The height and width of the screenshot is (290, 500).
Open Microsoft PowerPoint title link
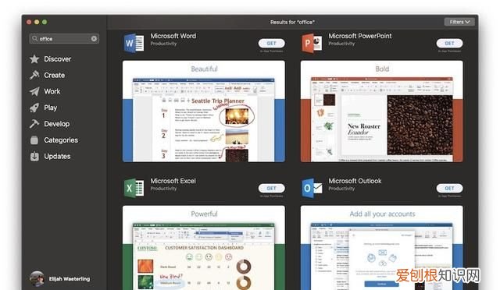click(360, 36)
